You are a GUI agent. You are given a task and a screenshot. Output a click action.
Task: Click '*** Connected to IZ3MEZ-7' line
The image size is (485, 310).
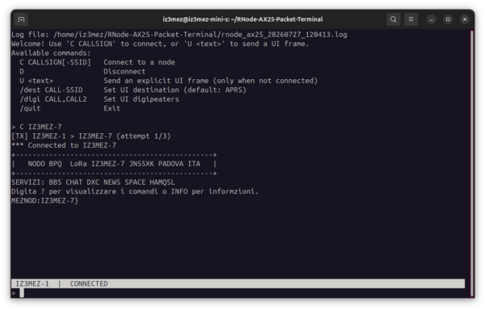click(x=64, y=145)
